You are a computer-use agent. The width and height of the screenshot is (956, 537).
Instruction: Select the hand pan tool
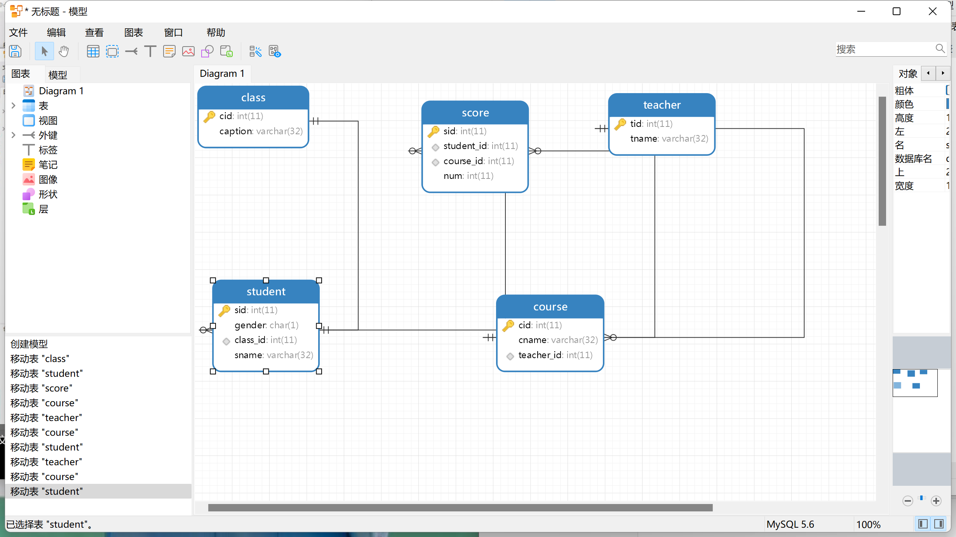click(64, 51)
